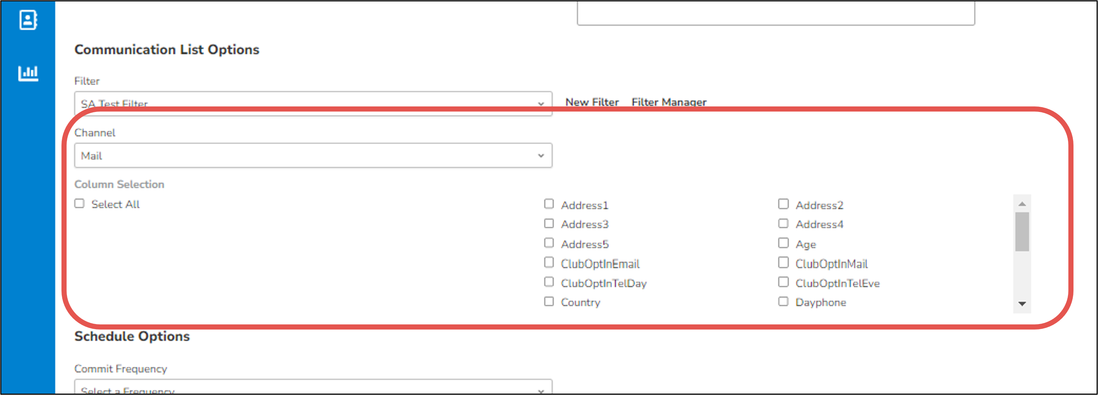1098x395 pixels.
Task: Click the Communication List Options heading
Action: (x=167, y=50)
